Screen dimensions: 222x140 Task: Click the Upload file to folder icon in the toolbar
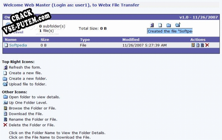[177, 25]
